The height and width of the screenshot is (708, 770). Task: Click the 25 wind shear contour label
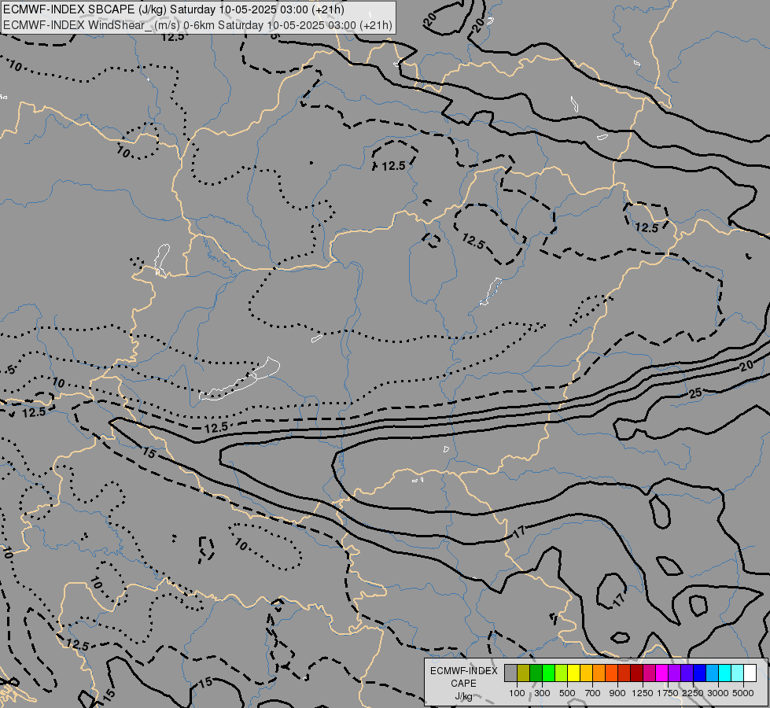(696, 393)
